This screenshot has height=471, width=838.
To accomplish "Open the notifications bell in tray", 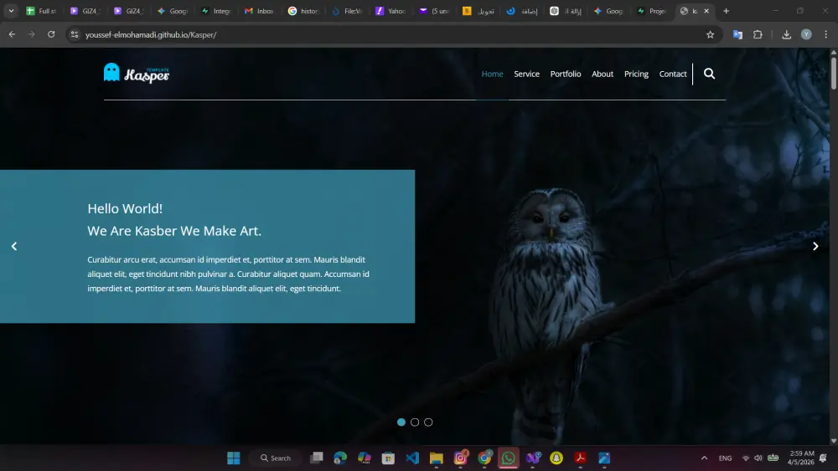I will pos(824,458).
